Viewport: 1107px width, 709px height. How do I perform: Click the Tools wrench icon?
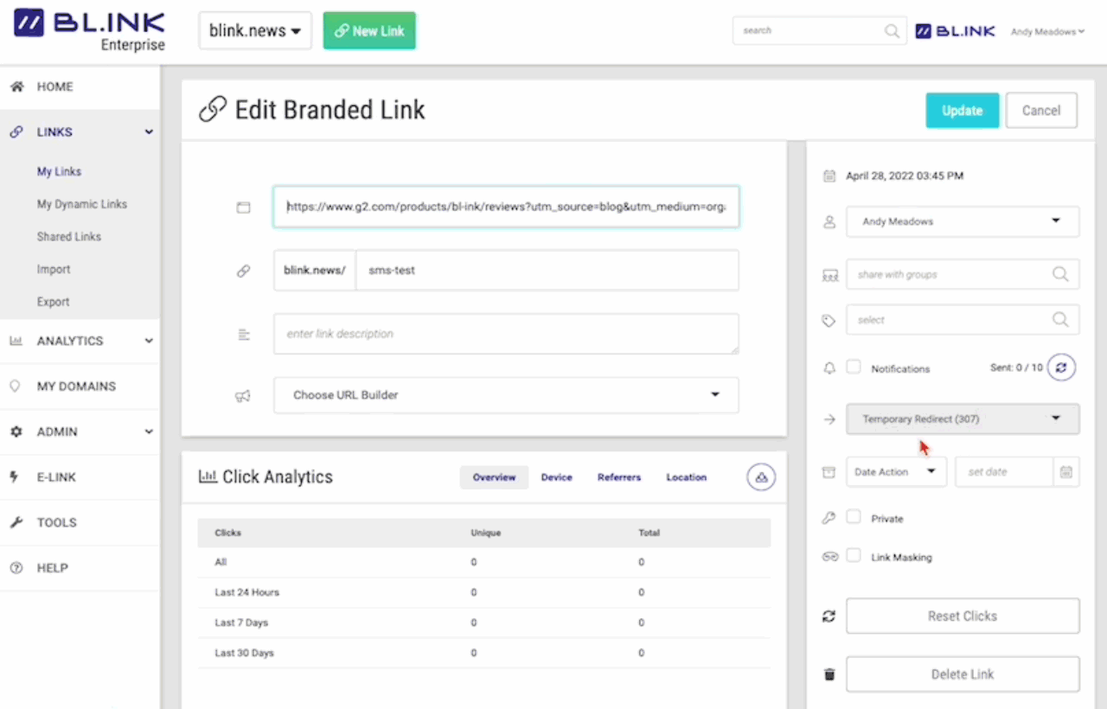click(x=16, y=522)
